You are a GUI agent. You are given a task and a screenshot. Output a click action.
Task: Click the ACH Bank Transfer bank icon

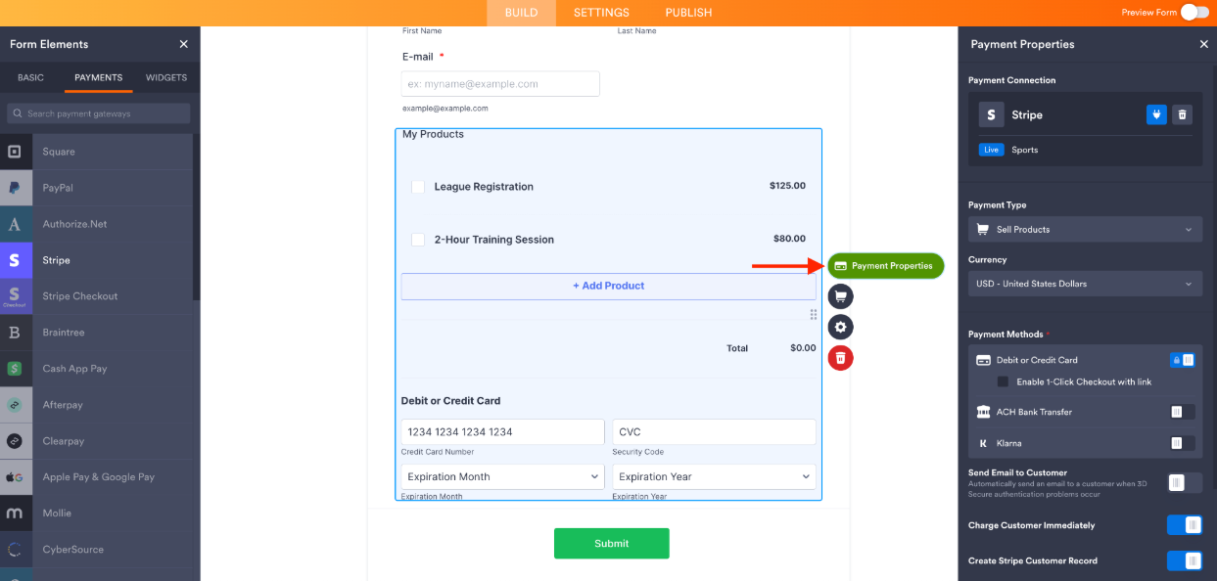click(984, 412)
